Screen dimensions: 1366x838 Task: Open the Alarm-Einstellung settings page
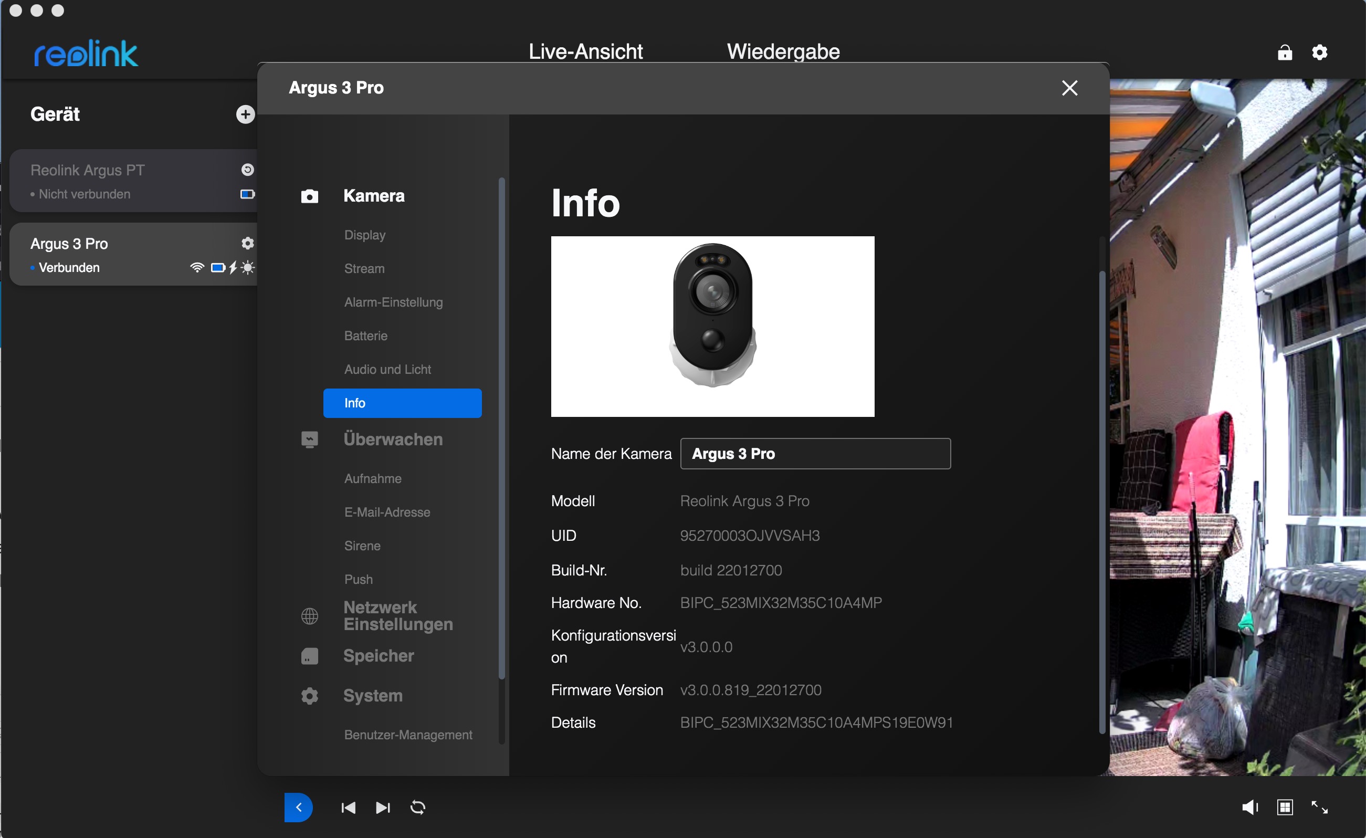pos(393,302)
